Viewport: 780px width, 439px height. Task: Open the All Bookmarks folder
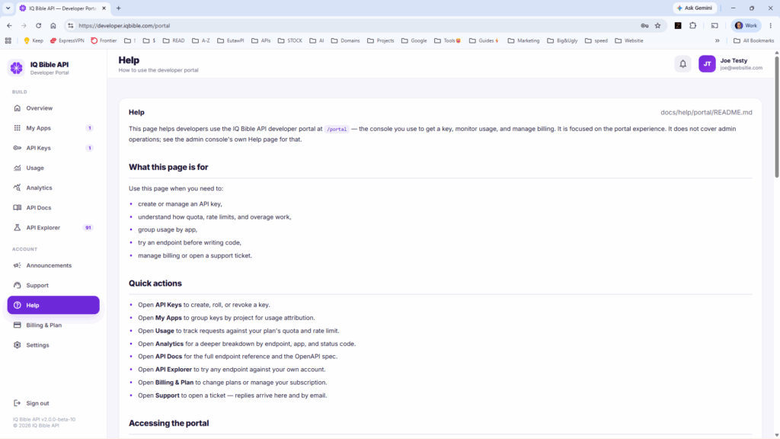tap(753, 41)
